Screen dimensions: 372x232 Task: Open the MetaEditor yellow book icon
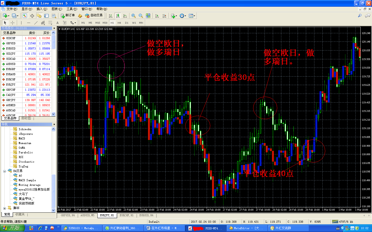pos(80,16)
